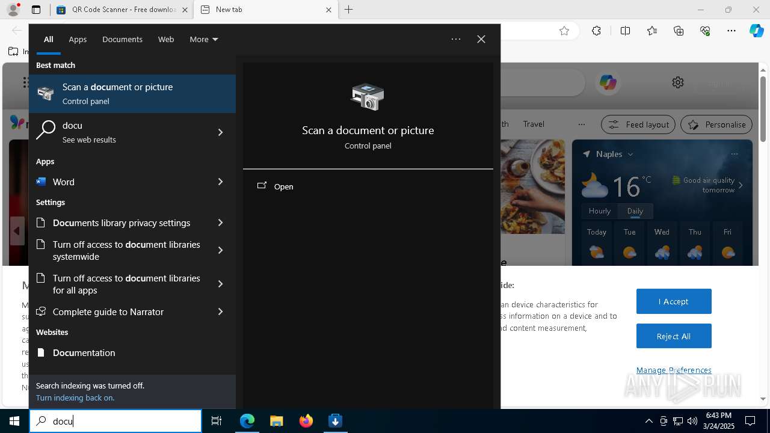Click the Feed layout button
The width and height of the screenshot is (770, 433).
tap(638, 124)
